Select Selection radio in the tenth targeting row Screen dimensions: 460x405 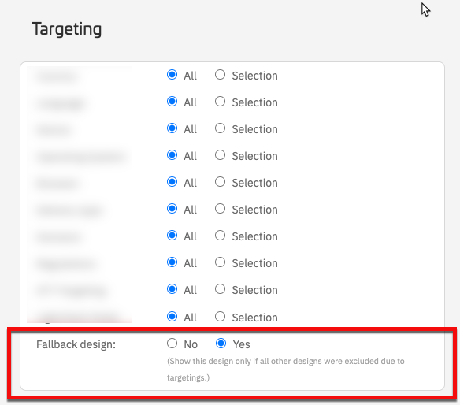(x=220, y=317)
